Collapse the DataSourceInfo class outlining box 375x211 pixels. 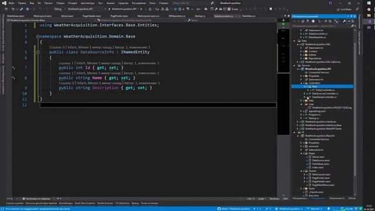37,52
